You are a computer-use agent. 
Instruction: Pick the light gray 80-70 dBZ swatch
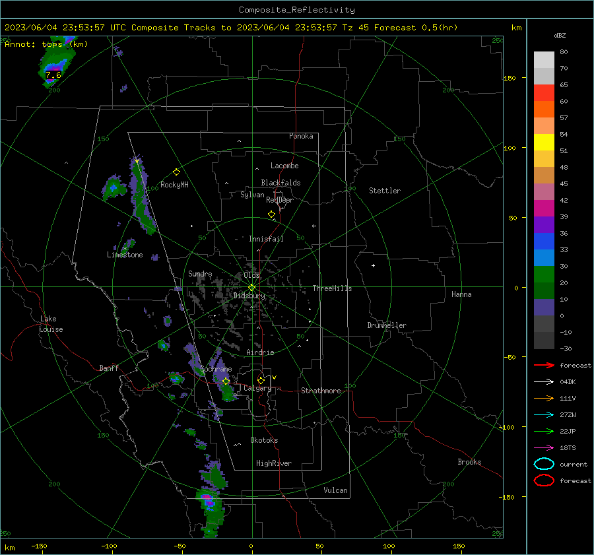(544, 60)
